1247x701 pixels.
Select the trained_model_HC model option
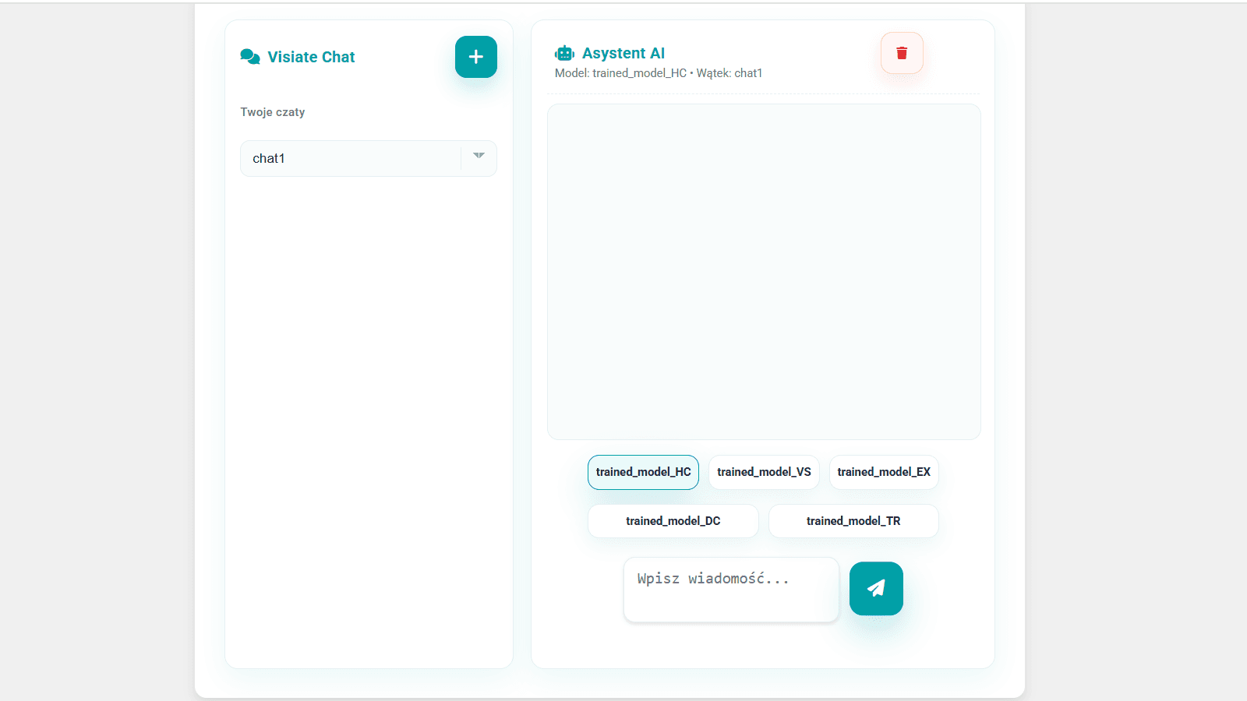[643, 472]
